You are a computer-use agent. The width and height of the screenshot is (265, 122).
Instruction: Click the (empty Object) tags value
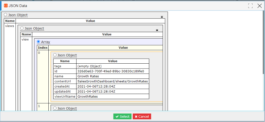click(x=89, y=66)
